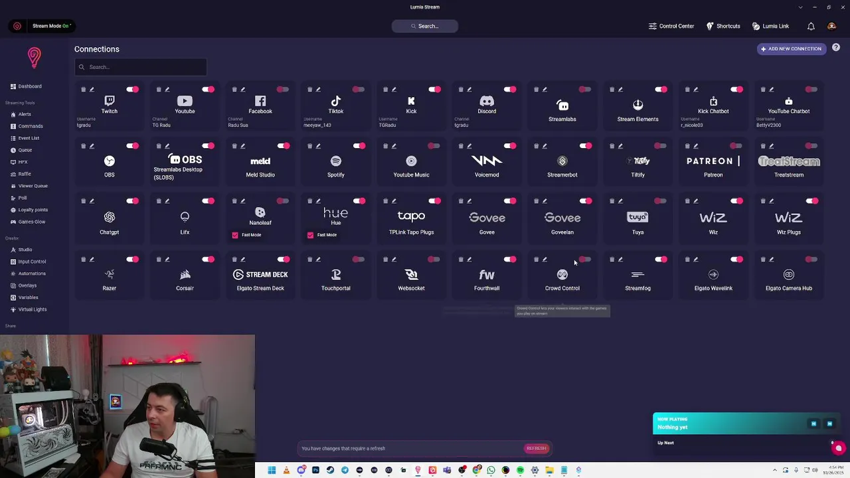Delete the Twitch connection with trash icon
Viewport: 850px width, 478px height.
click(83, 89)
